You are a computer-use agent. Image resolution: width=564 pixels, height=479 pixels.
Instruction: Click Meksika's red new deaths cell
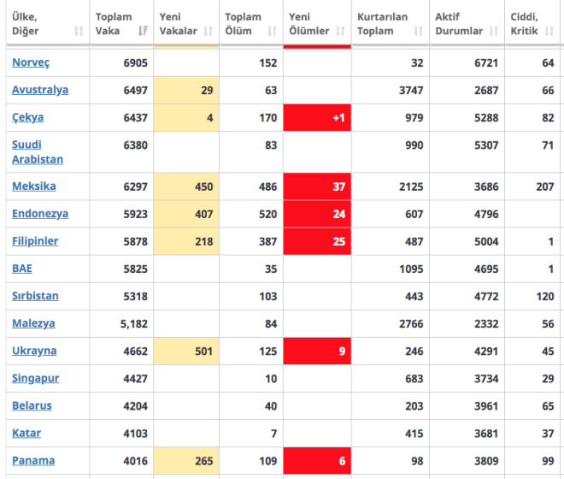coord(317,186)
